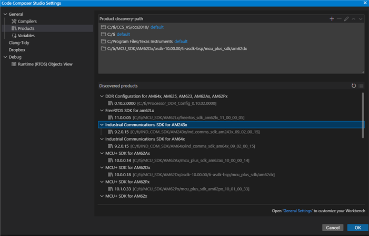Collapse Industrial Communications SDK for AM64x
This screenshot has height=236, width=369.
click(x=102, y=139)
